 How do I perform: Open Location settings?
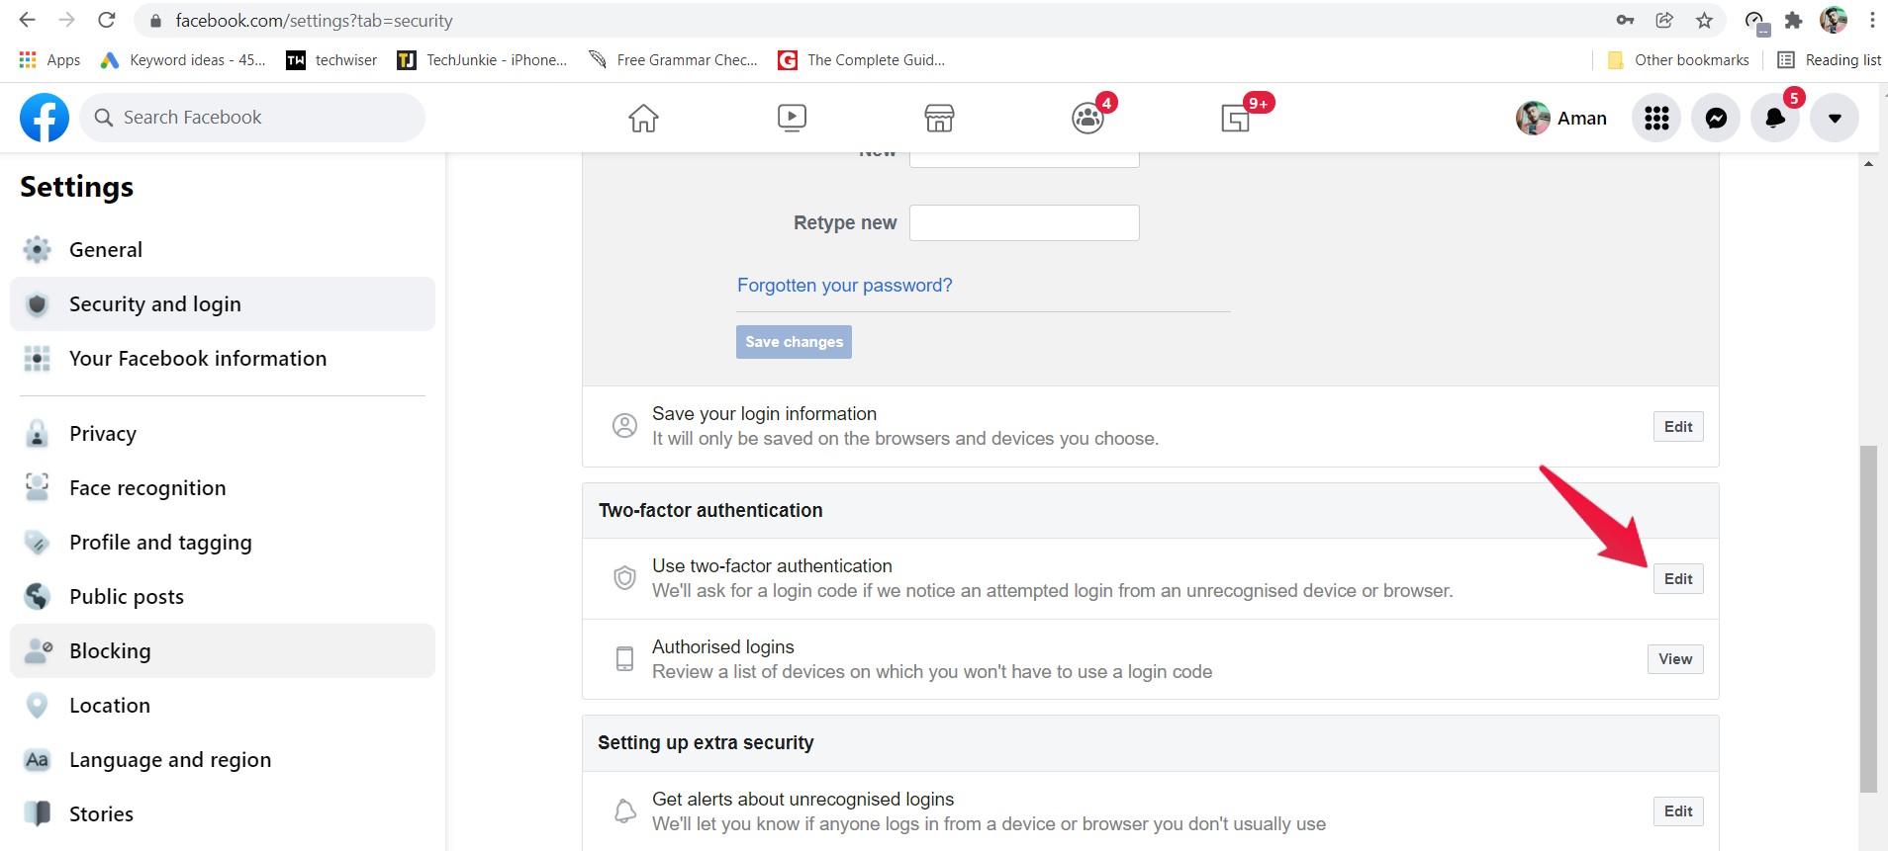[x=223, y=706]
